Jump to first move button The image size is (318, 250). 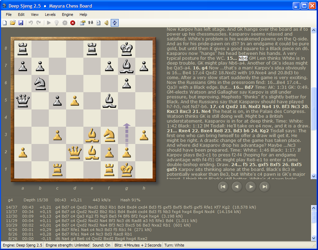coord(223,187)
